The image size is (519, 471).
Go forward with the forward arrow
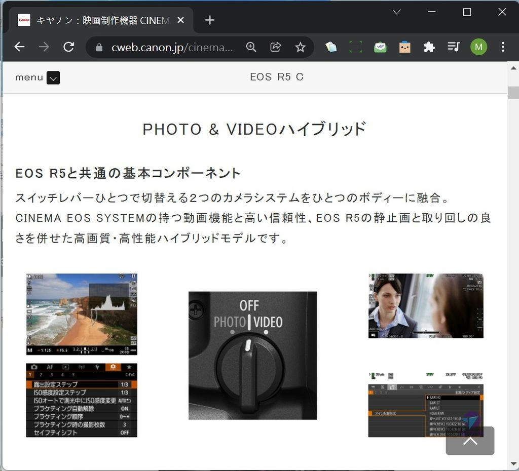tap(44, 47)
